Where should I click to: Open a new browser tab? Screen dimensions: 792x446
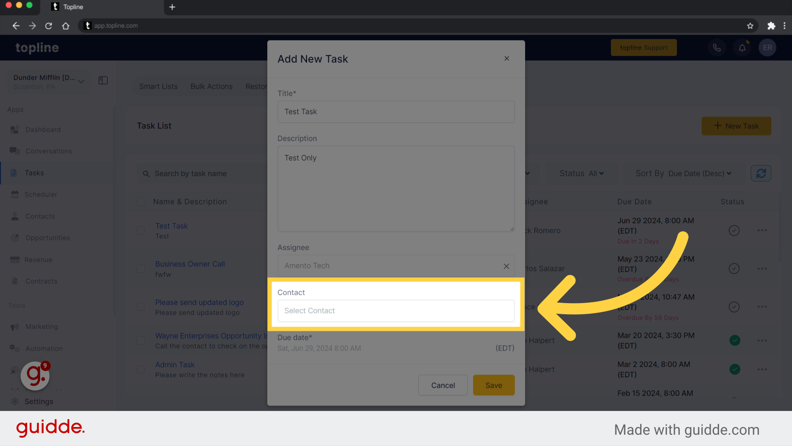172,7
